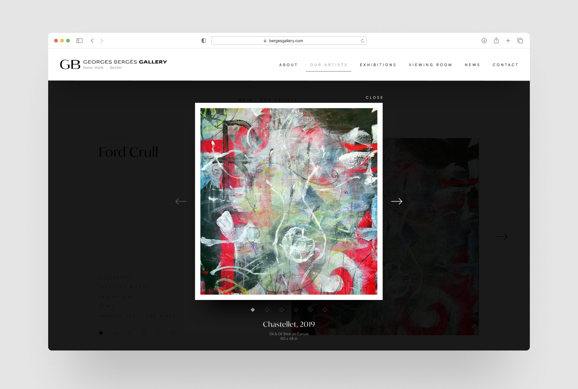Click the green fullscreen window button
Screen dimensions: 578x389
click(x=68, y=41)
